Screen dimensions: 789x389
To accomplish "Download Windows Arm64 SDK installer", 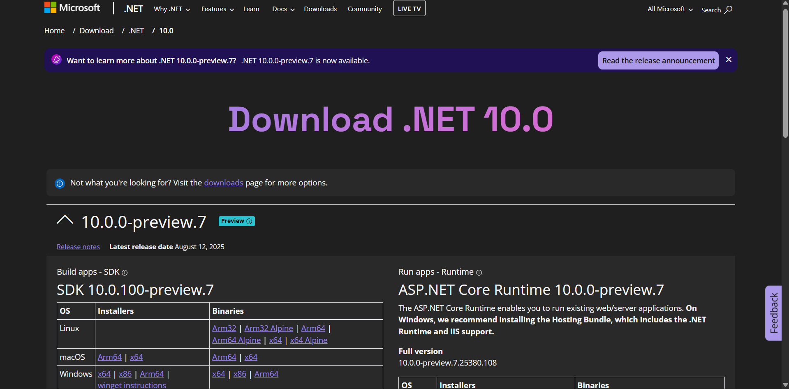I will [x=152, y=374].
